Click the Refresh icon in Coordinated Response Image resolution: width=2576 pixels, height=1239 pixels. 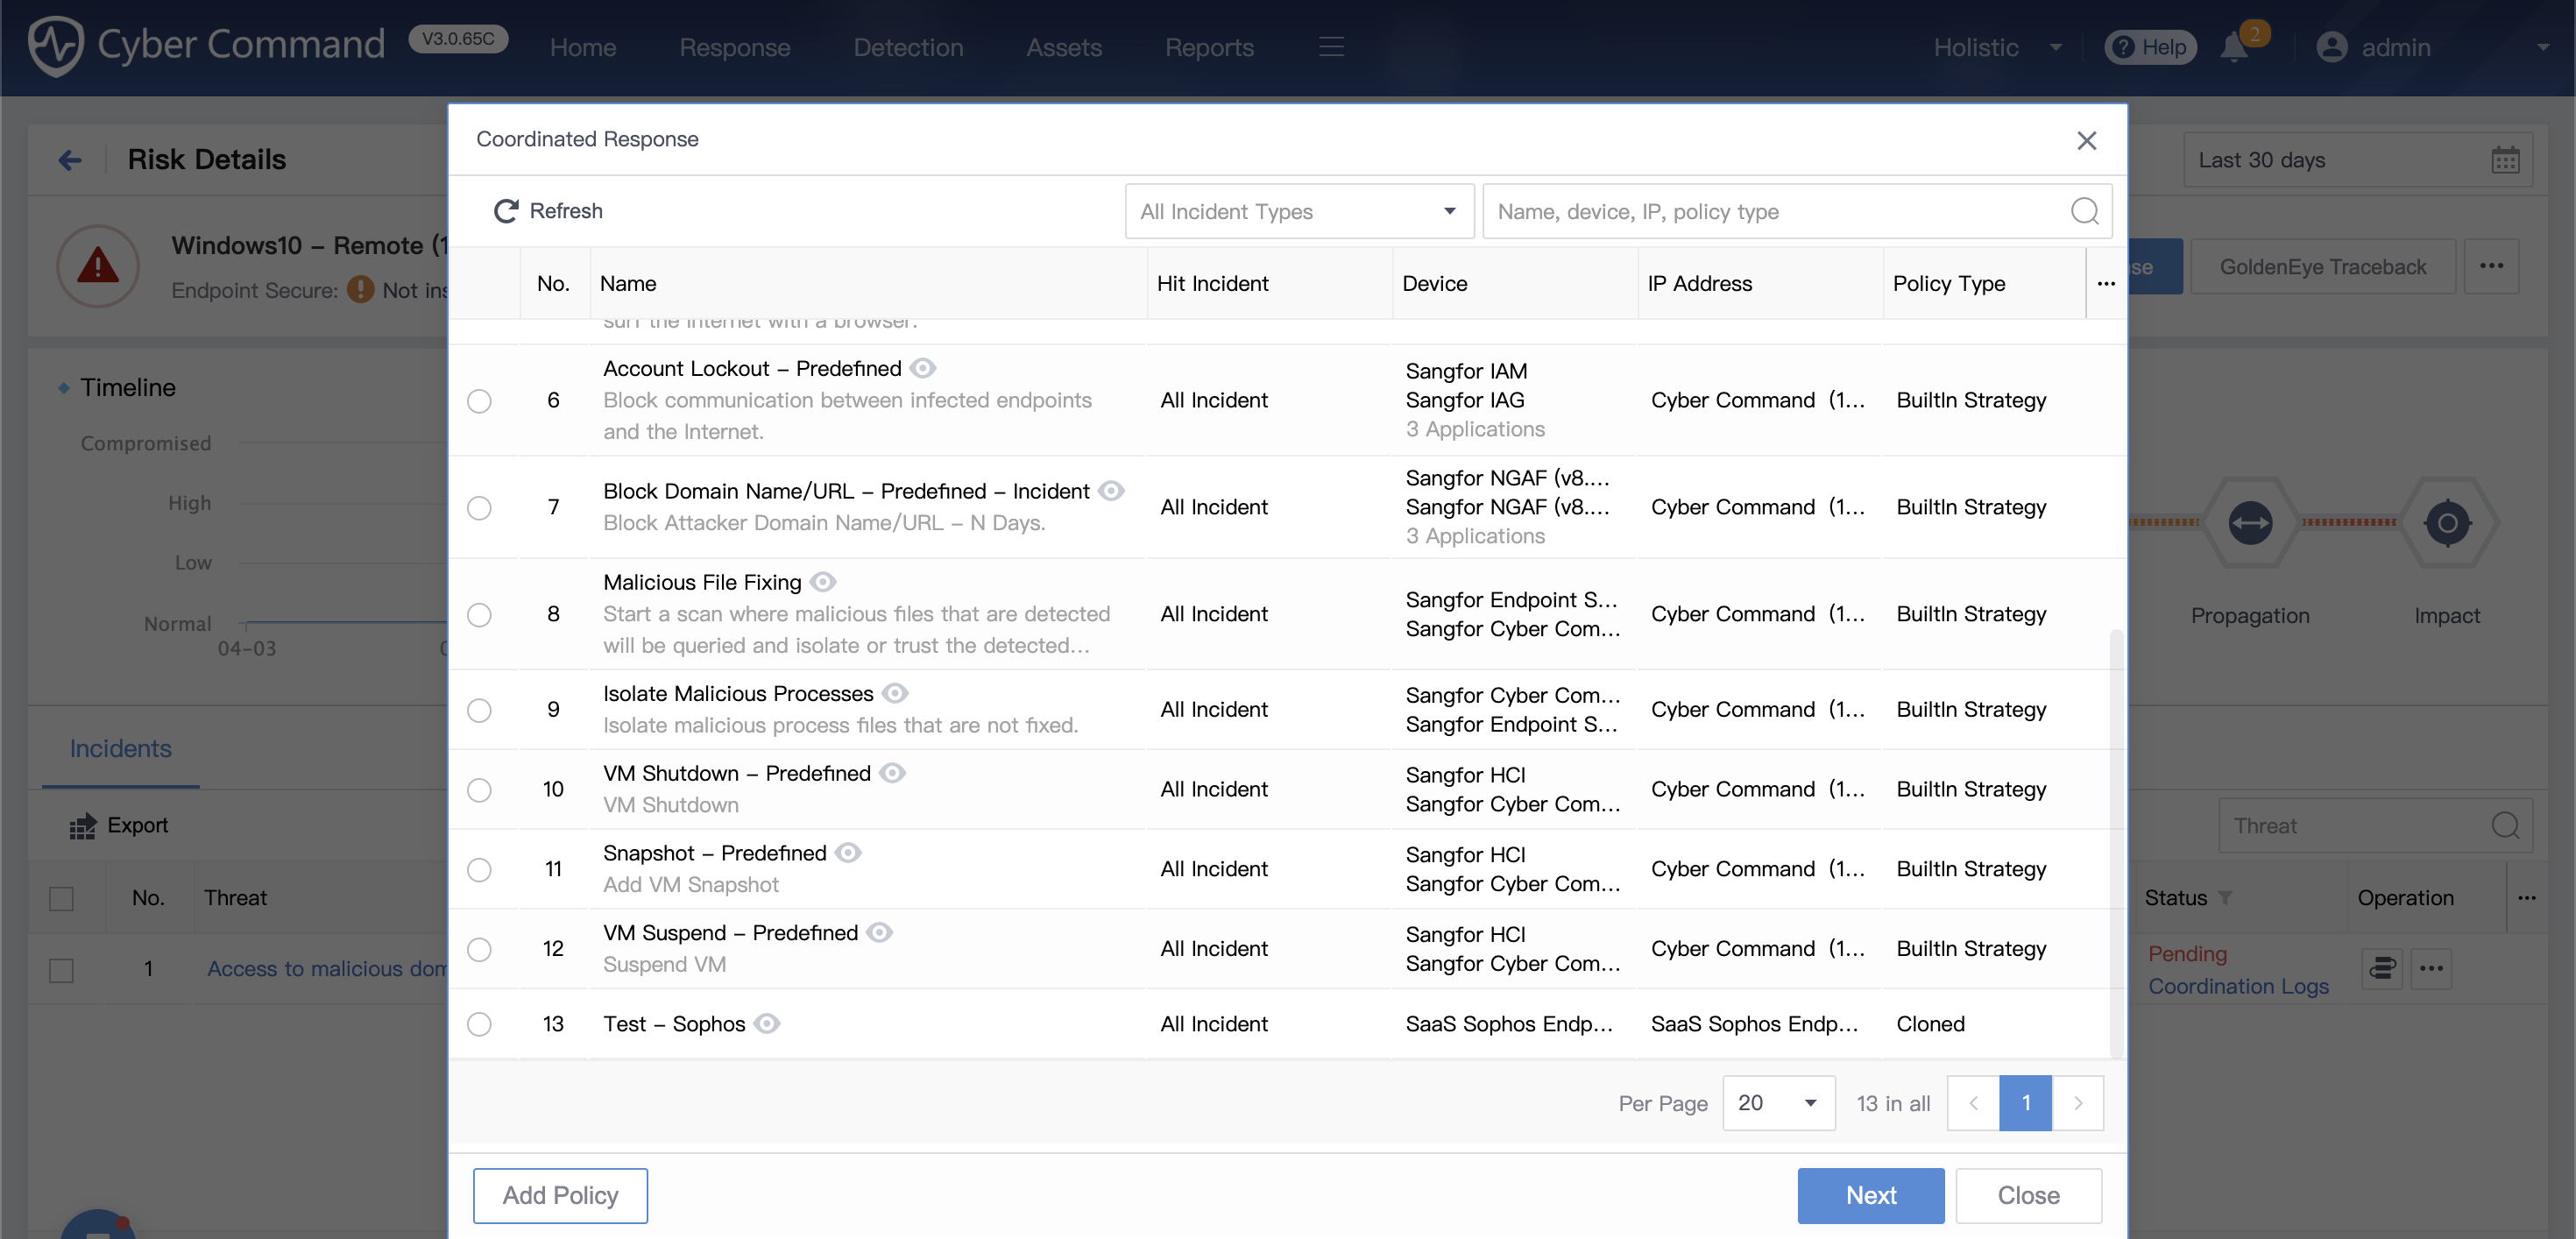506,211
